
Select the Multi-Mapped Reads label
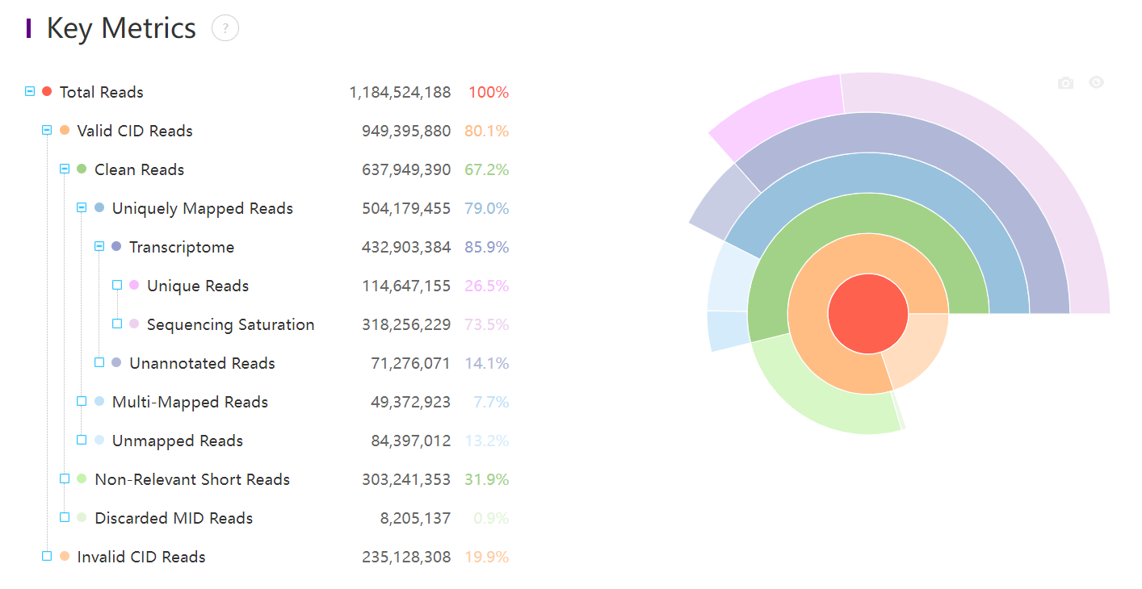click(x=190, y=402)
